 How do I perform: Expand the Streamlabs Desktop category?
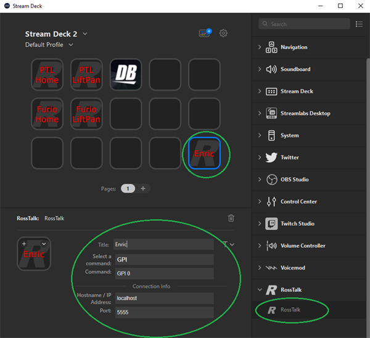tap(260, 113)
